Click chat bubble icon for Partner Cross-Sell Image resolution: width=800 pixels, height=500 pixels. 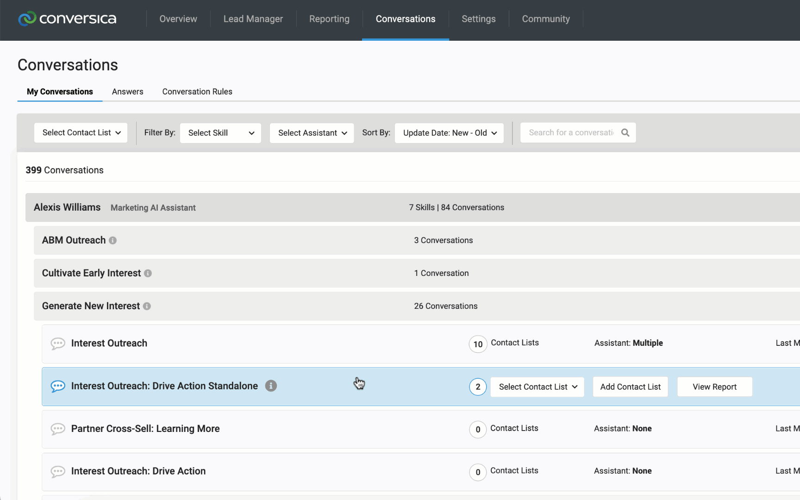point(58,429)
